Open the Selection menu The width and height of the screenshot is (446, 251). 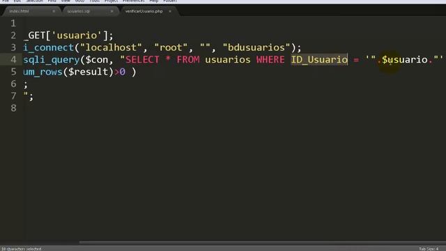[34, 1]
